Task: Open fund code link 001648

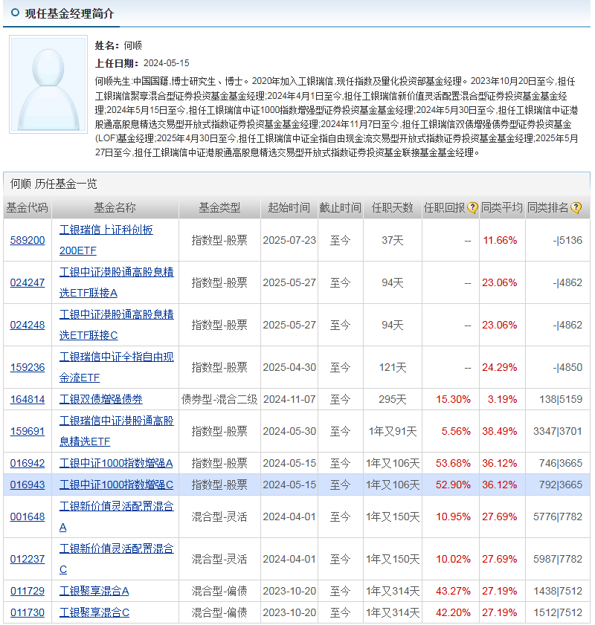Action: coord(28,516)
